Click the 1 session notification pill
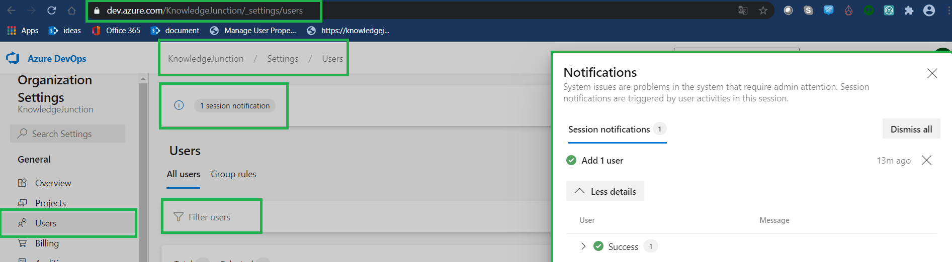 235,105
